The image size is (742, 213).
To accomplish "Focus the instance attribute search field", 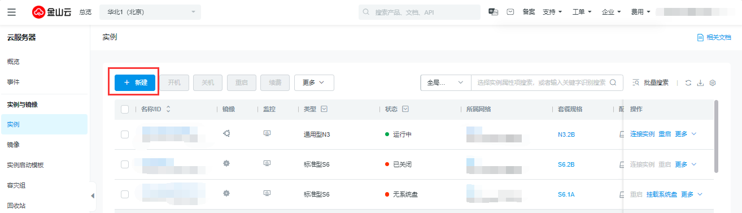I will (541, 82).
